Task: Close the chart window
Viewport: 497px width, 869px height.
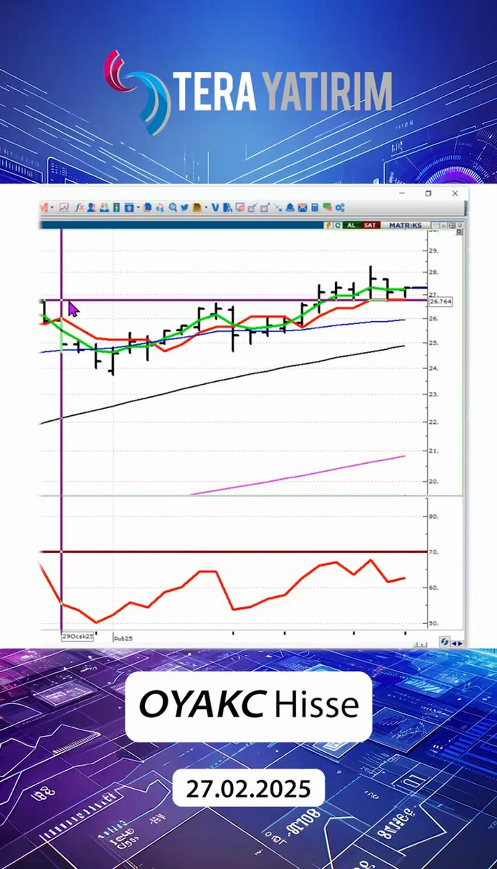Action: click(455, 193)
